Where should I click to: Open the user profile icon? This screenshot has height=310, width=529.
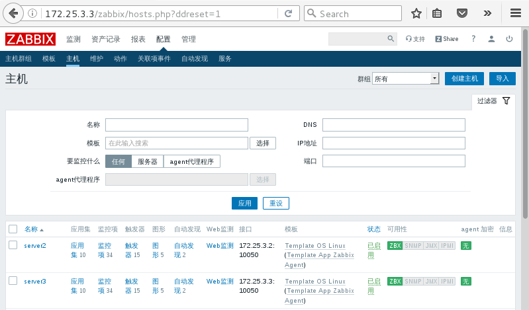coord(491,39)
